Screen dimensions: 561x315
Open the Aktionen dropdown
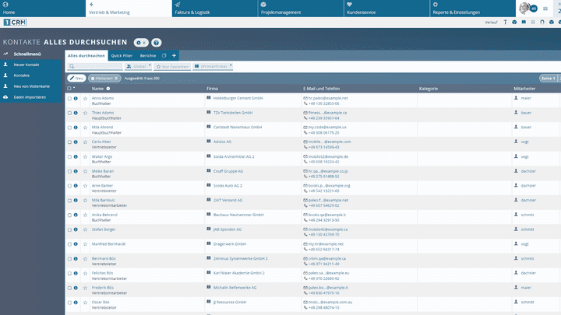coord(104,79)
